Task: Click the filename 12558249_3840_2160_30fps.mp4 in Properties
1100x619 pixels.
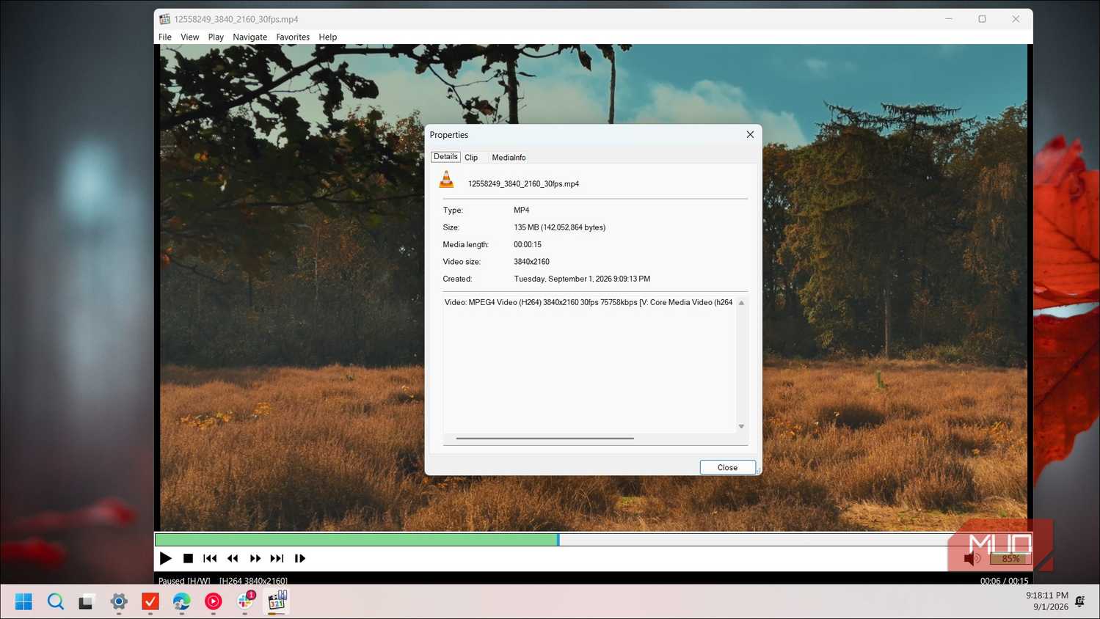Action: pyautogui.click(x=523, y=184)
